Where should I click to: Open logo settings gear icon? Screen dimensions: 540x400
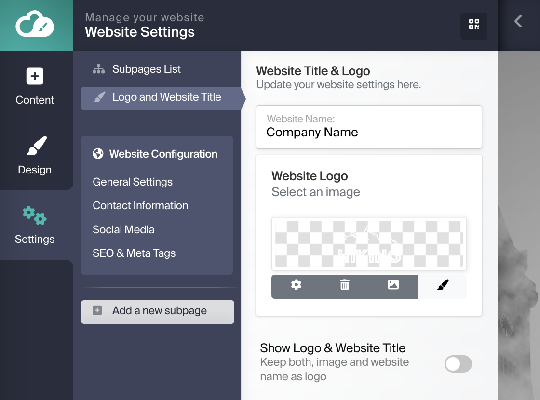(x=296, y=285)
